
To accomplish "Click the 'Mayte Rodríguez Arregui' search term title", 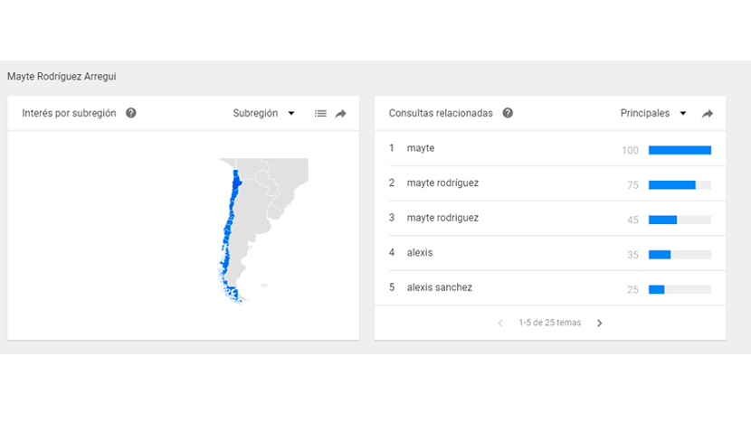I will [x=62, y=77].
